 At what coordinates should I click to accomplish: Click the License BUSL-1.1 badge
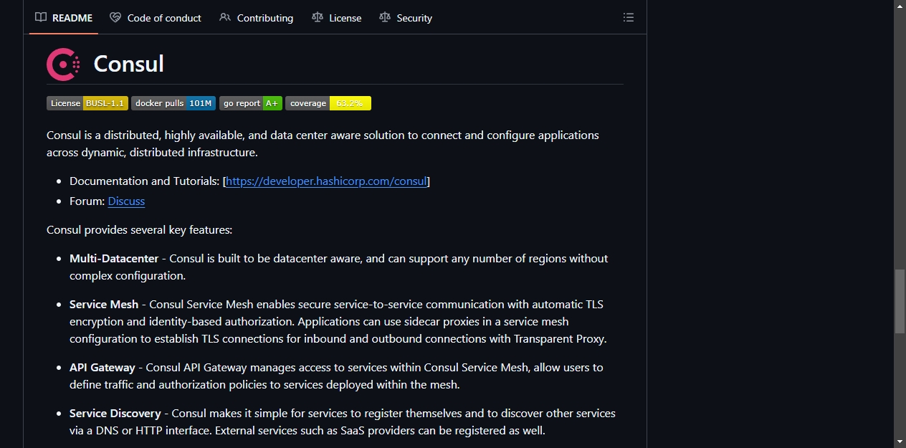[x=87, y=103]
